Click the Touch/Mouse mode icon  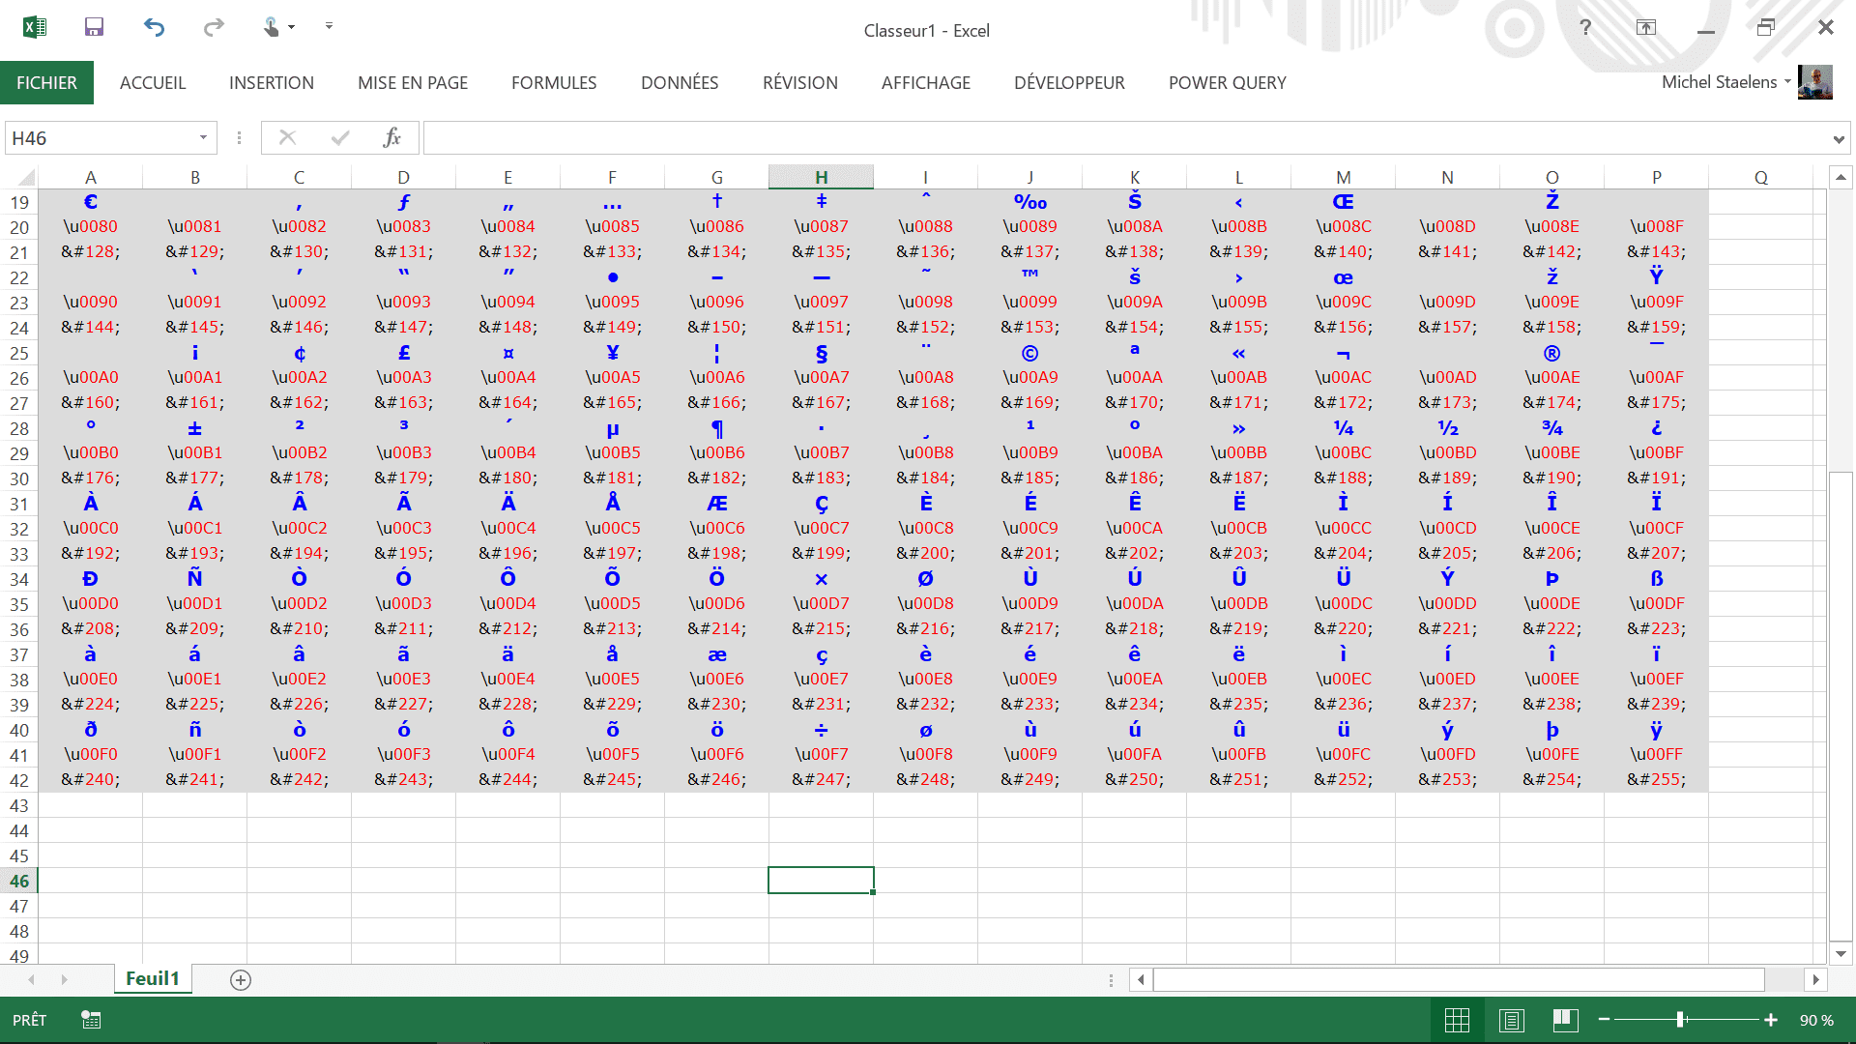coord(272,27)
